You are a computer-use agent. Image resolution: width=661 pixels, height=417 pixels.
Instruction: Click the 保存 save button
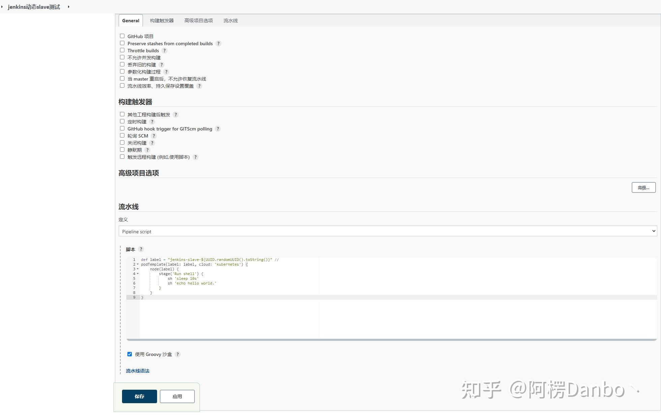tap(139, 396)
